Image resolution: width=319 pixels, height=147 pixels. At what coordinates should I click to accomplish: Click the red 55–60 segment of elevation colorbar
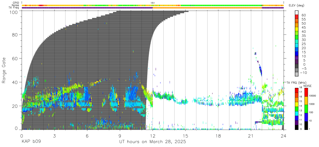click(297, 17)
